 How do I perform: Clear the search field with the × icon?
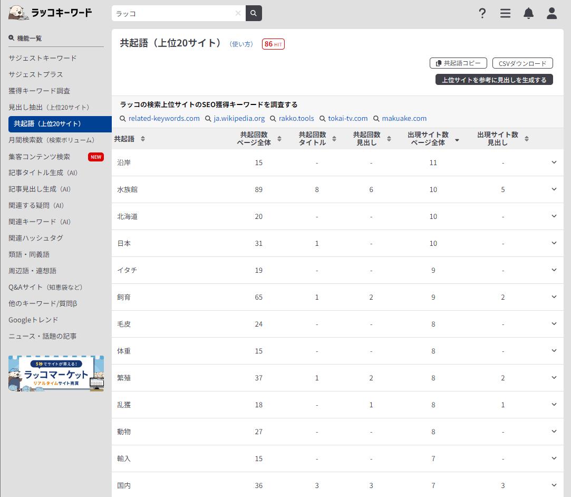click(237, 13)
